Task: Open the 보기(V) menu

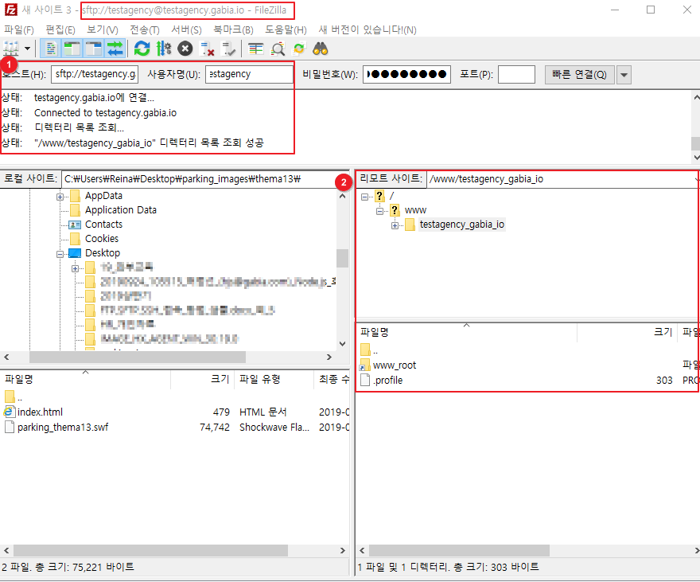Action: [103, 30]
